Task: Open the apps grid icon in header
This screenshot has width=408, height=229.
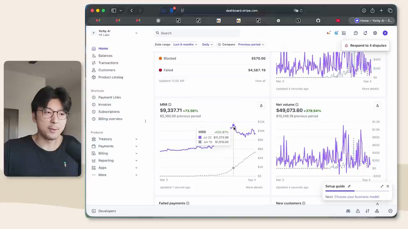Action: (x=344, y=33)
